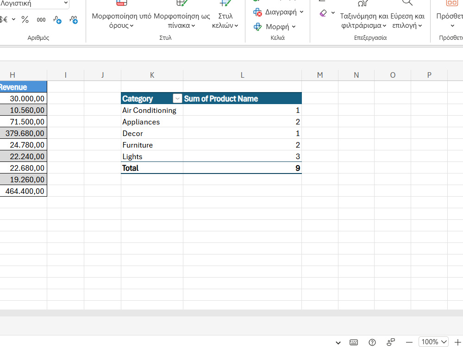This screenshot has height=347, width=463.
Task: Click the Clear eraser icon
Action: point(323,13)
